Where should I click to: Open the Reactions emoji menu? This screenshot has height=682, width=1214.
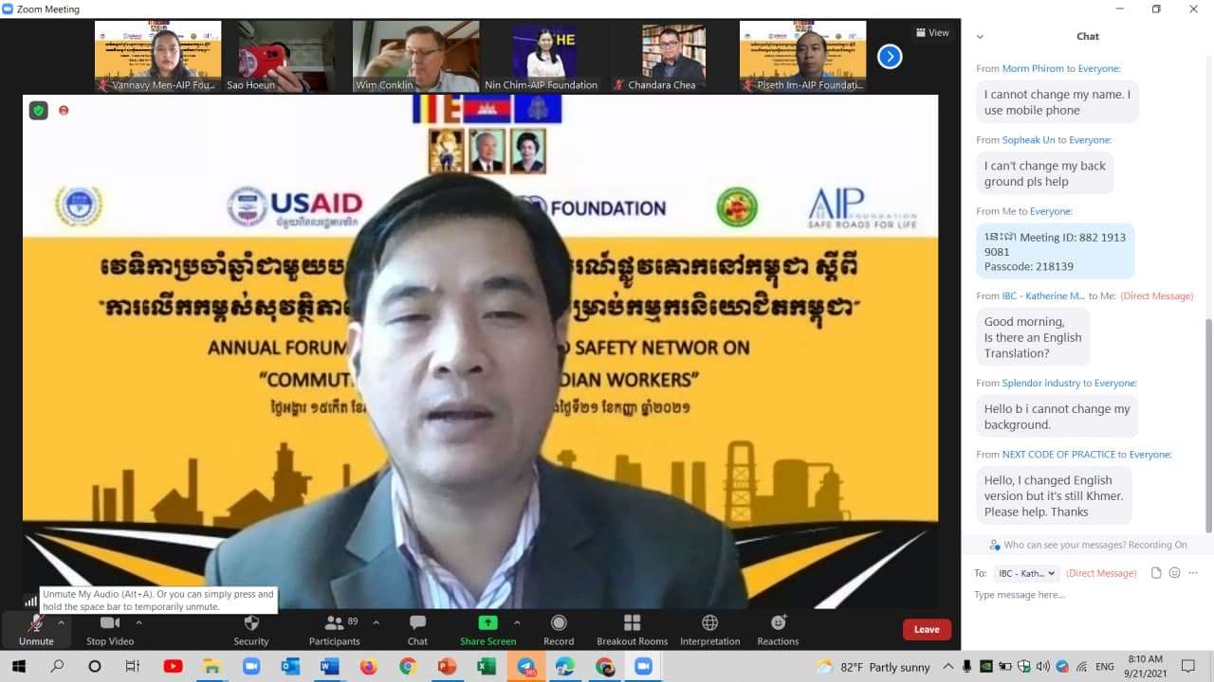click(x=778, y=629)
